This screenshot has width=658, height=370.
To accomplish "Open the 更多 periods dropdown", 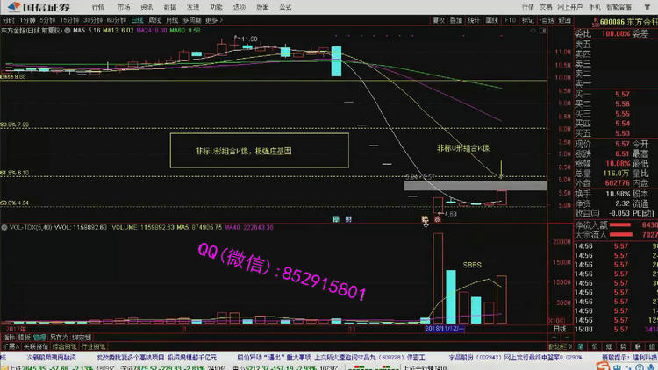I will click(x=211, y=18).
